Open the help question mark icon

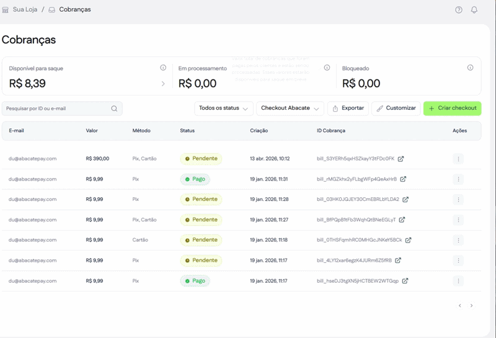tap(459, 10)
